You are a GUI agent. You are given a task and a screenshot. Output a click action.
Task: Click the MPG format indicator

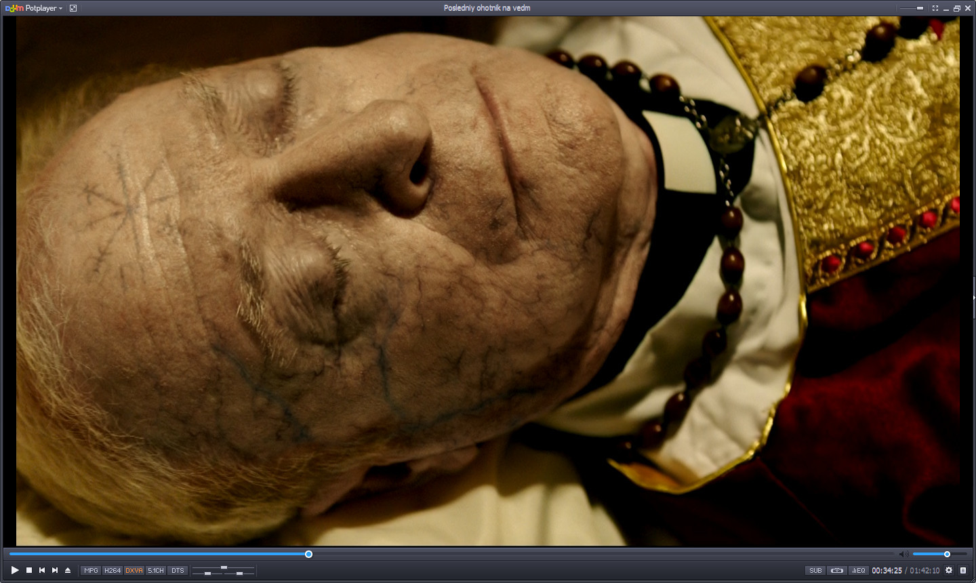91,571
